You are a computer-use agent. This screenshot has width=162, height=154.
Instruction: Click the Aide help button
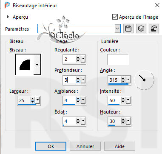(119, 146)
